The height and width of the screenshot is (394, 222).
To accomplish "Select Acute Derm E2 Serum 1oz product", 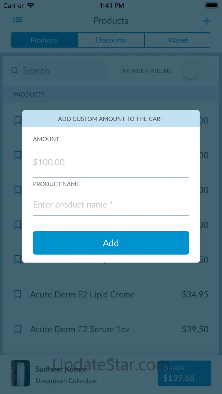I will [x=80, y=329].
